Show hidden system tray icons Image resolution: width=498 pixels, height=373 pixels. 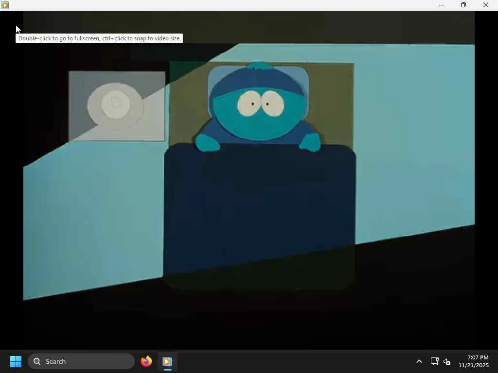419,361
